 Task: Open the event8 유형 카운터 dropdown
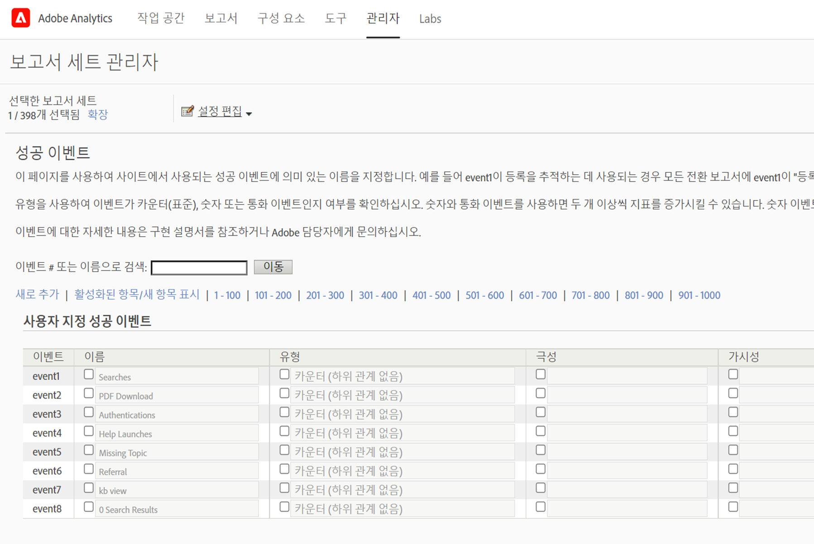[402, 509]
